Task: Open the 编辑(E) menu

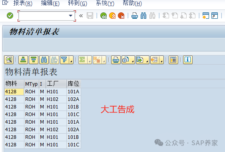Action: click(x=50, y=3)
